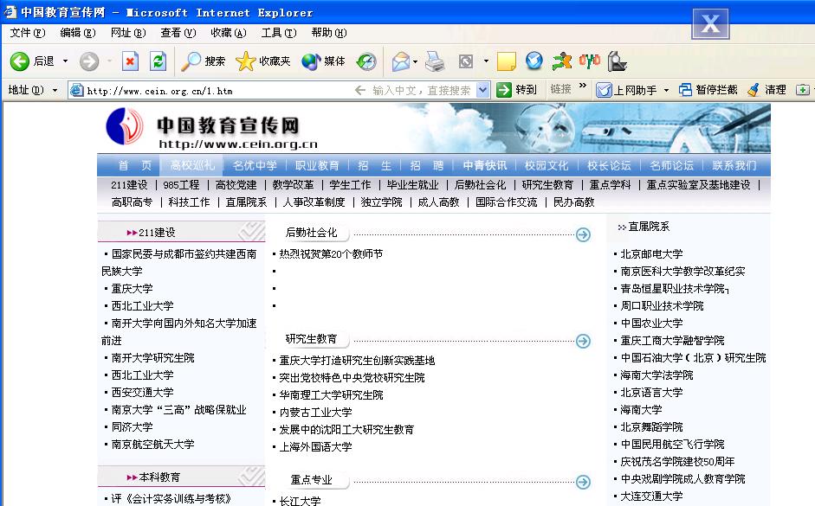The width and height of the screenshot is (815, 506).
Task: Open 内蒙古工业大学 article link
Action: [315, 413]
